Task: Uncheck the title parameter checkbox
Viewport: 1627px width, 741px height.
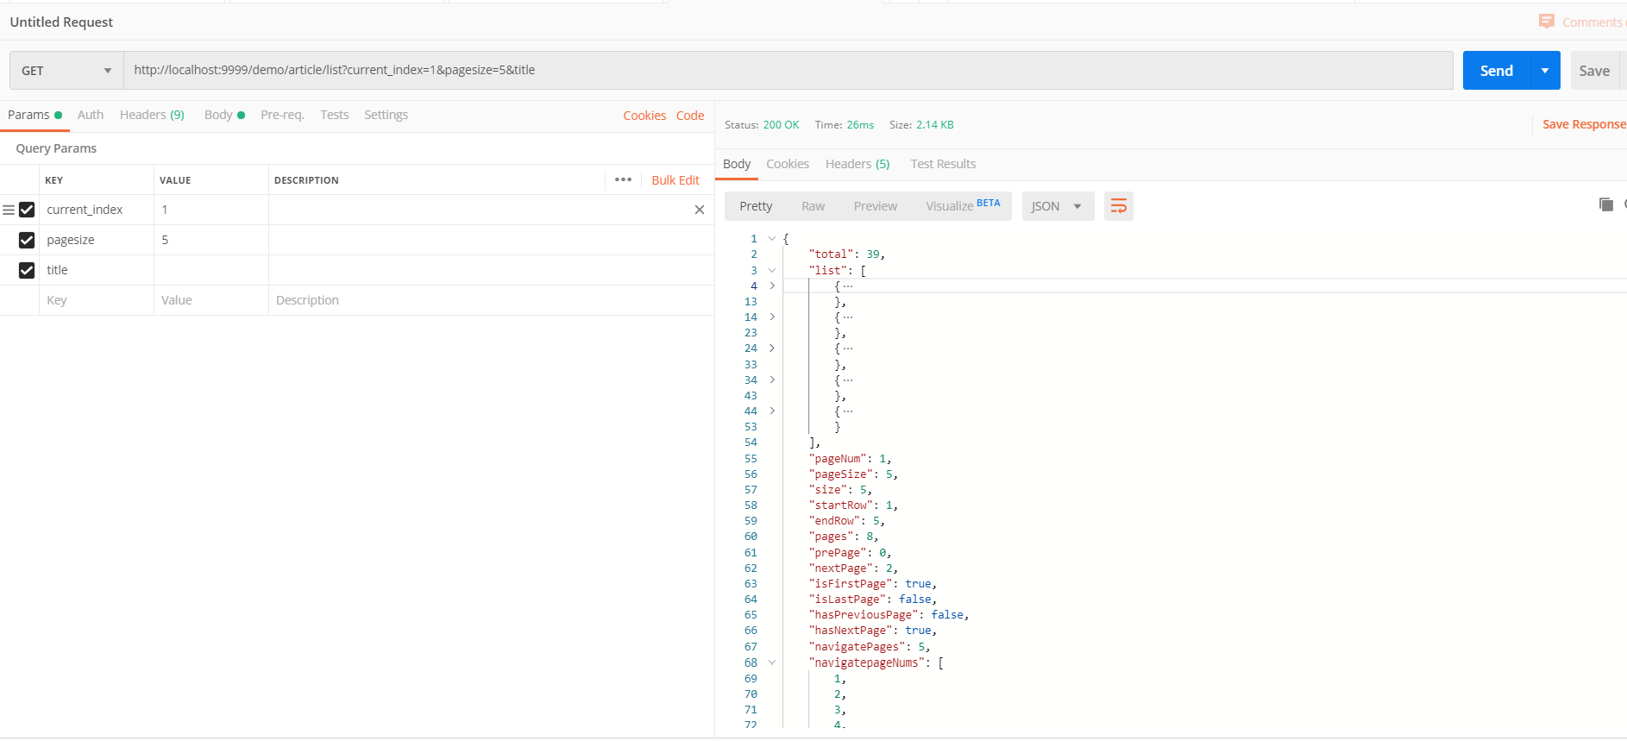Action: (x=27, y=270)
